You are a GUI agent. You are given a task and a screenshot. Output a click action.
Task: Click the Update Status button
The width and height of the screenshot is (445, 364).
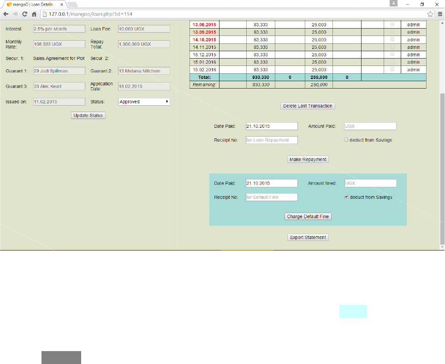click(x=88, y=115)
